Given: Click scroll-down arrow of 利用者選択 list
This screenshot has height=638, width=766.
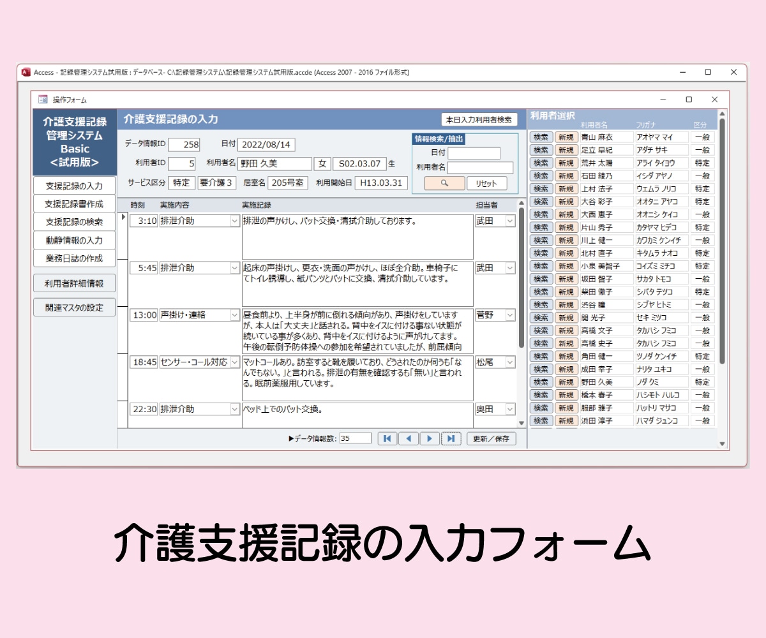Looking at the screenshot, I should pyautogui.click(x=723, y=443).
